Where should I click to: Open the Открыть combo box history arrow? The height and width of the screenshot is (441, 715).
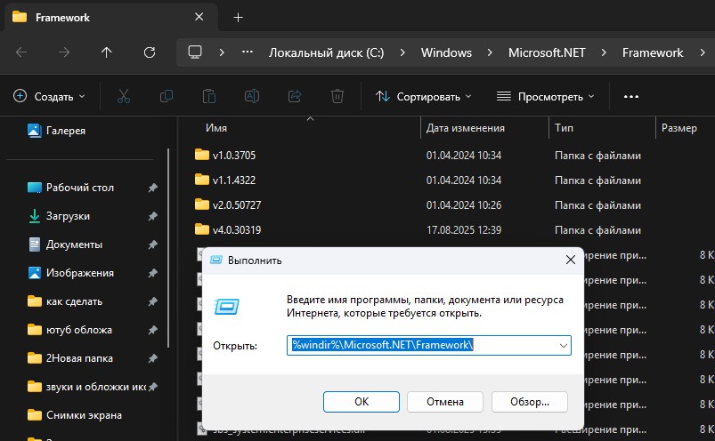click(564, 346)
